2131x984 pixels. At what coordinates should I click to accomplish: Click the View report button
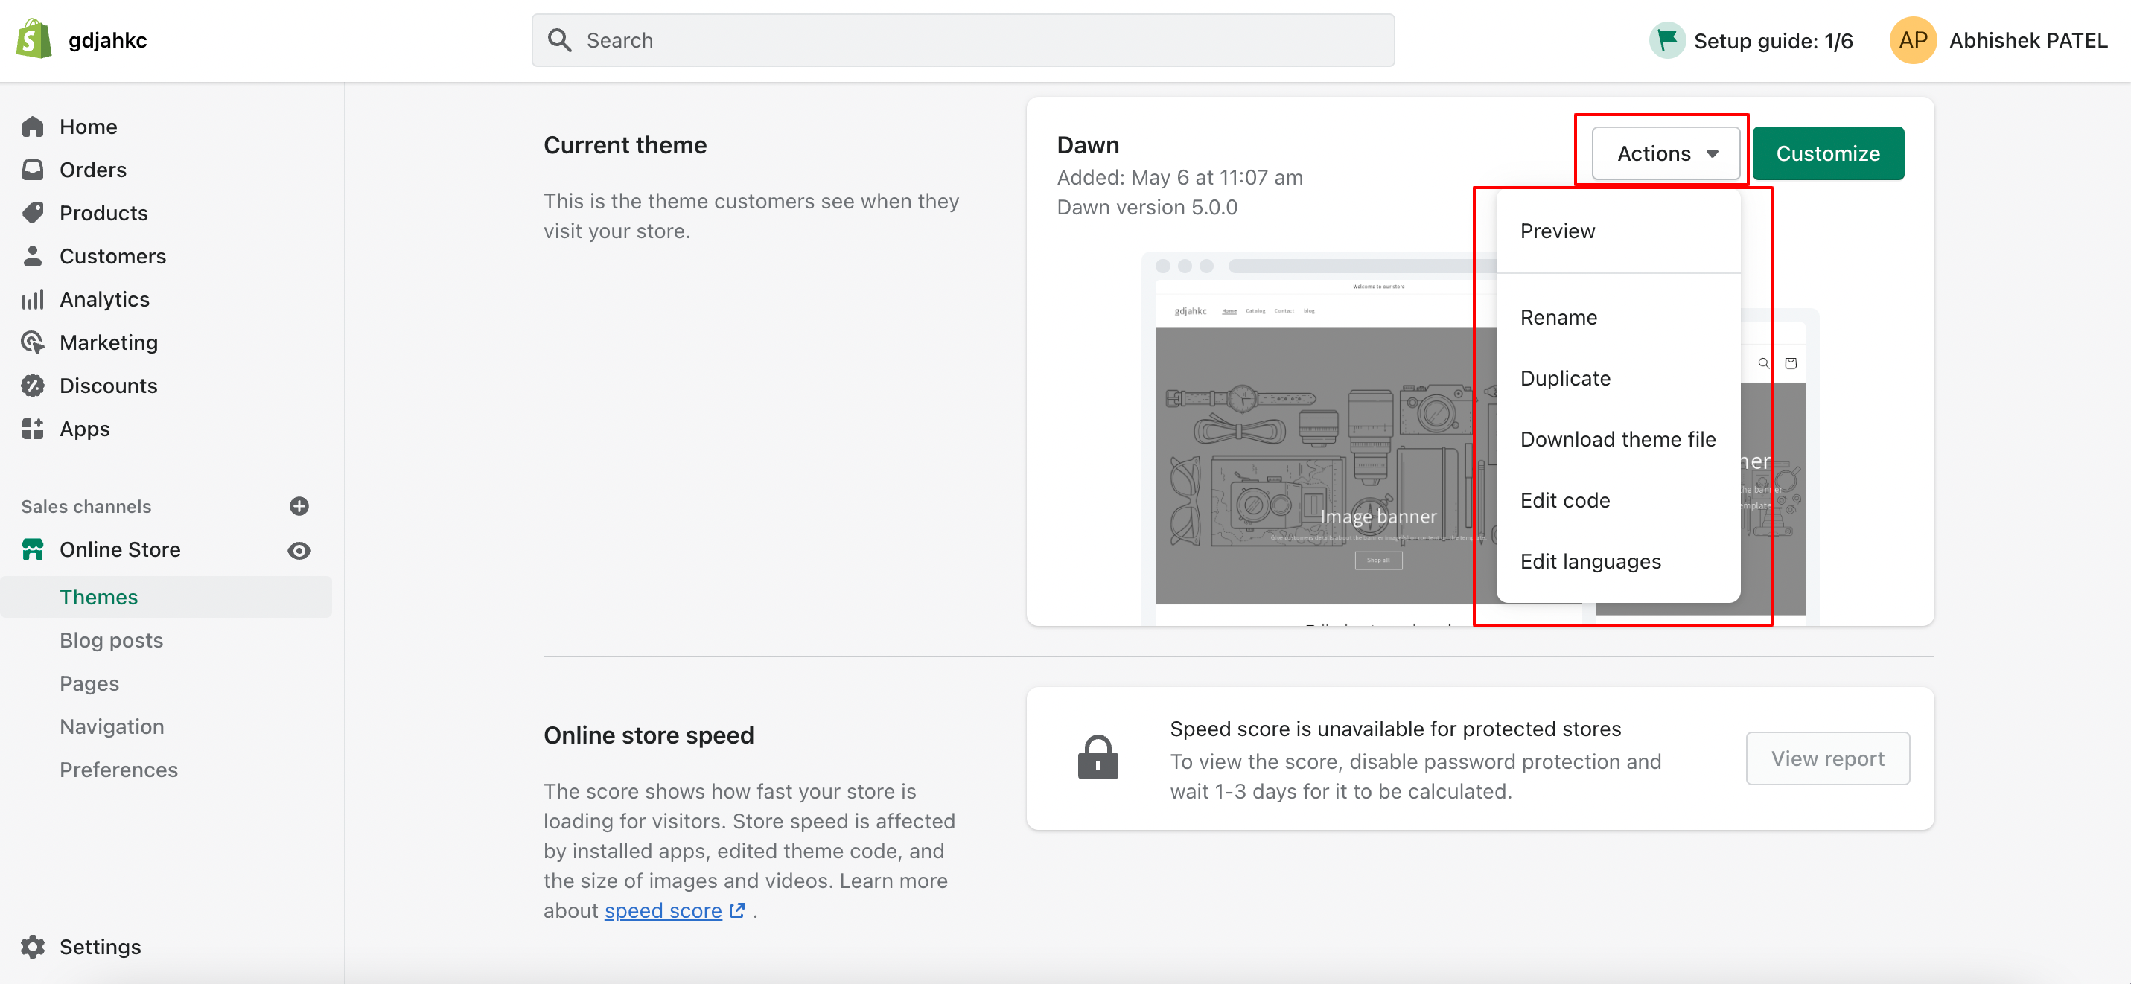tap(1827, 758)
